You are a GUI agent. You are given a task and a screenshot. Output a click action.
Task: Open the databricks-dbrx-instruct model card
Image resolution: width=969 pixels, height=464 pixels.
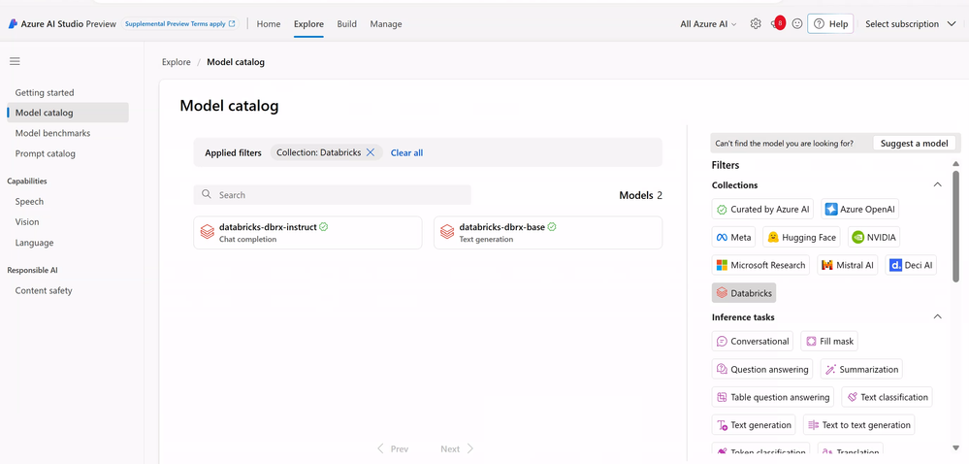[x=307, y=233]
